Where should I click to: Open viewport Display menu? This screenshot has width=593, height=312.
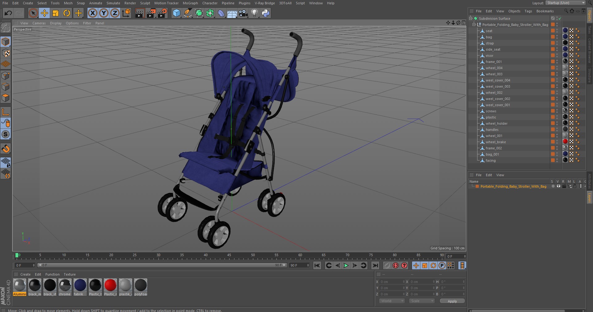point(56,23)
